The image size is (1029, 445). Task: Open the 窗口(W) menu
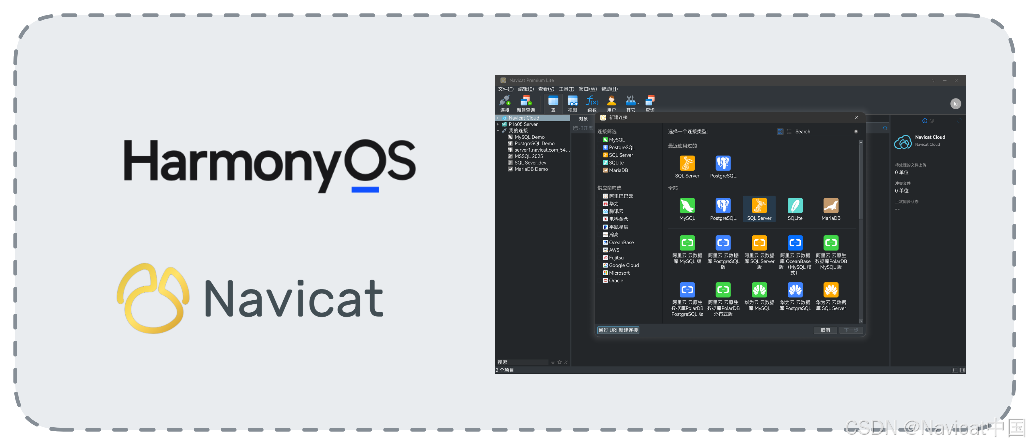pos(587,89)
